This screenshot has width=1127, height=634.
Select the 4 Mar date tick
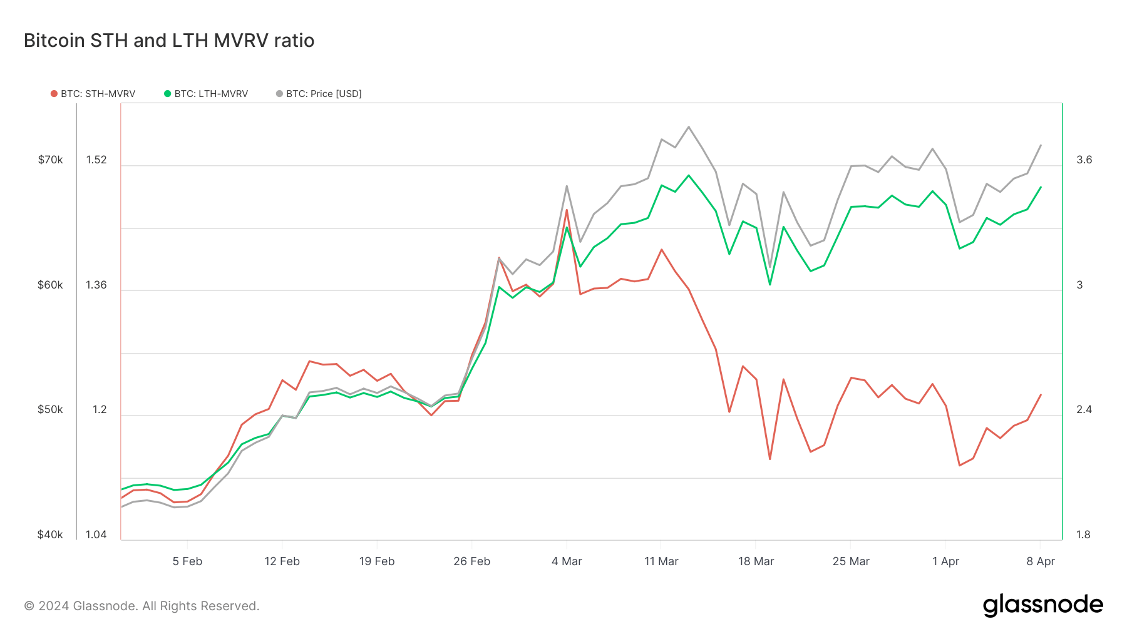click(x=567, y=561)
